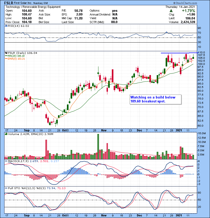Click the Volume 2.42M, EMA(20) 2.98M label
210x218 pixels.
(30, 134)
